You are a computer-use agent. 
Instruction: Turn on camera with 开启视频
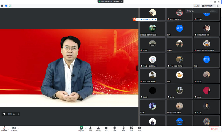(x=14, y=129)
